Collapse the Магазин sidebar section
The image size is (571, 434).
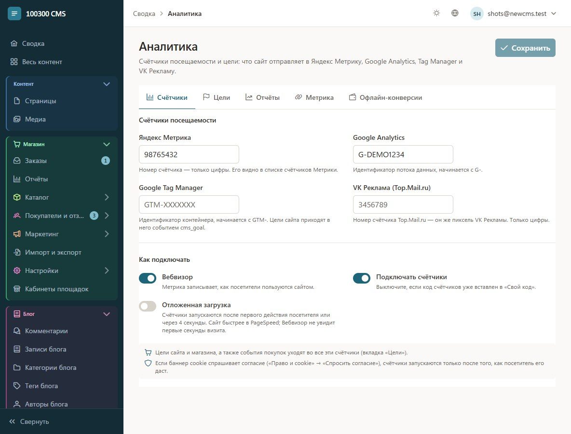106,144
